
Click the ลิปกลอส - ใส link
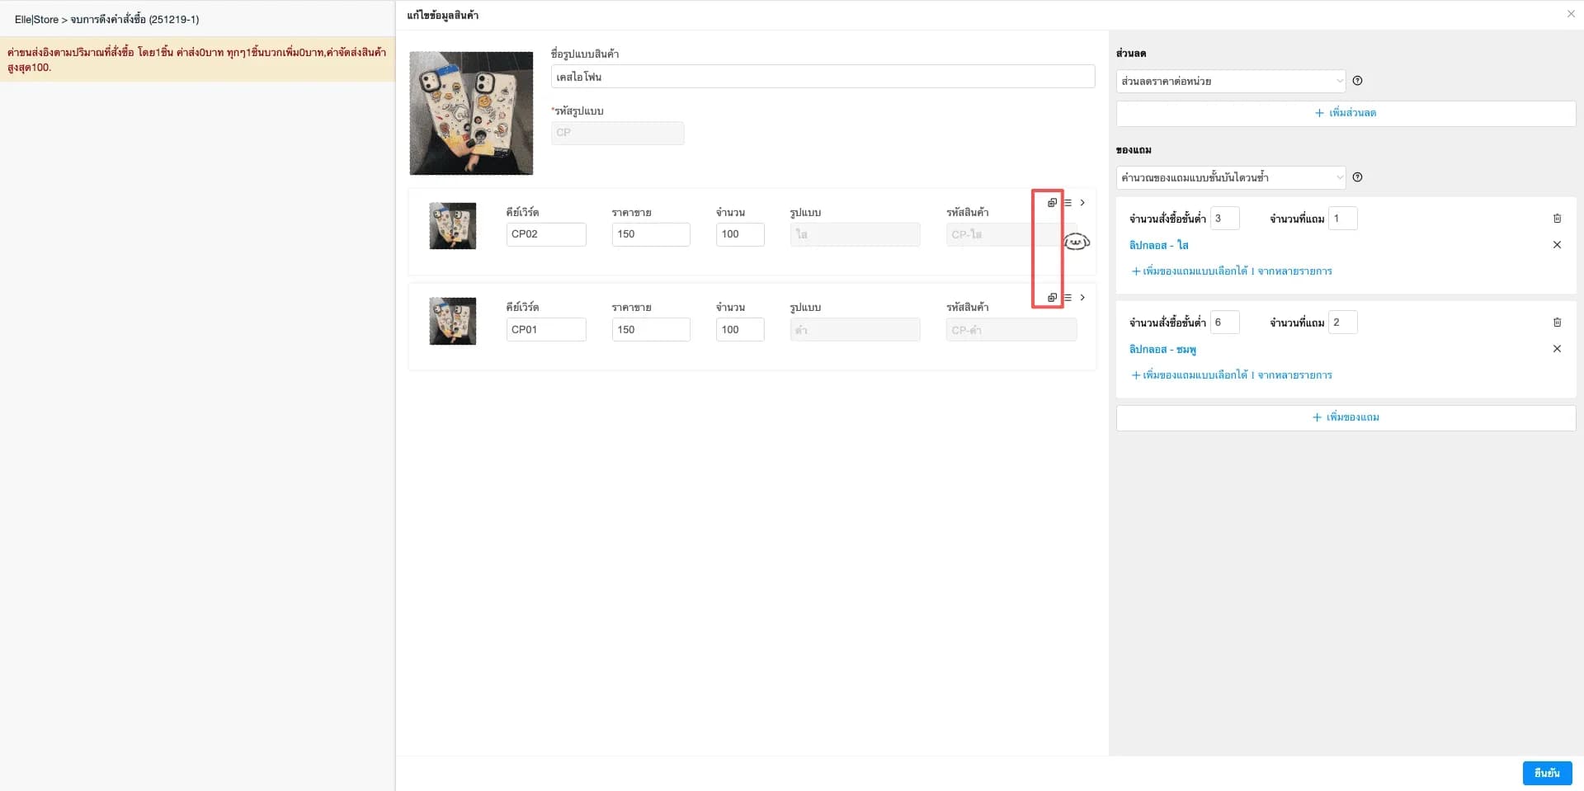click(x=1158, y=245)
